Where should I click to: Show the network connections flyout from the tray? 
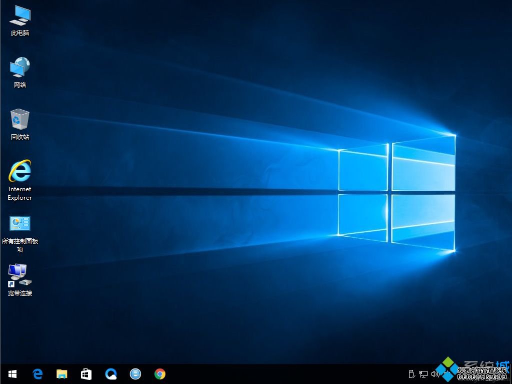pyautogui.click(x=422, y=374)
